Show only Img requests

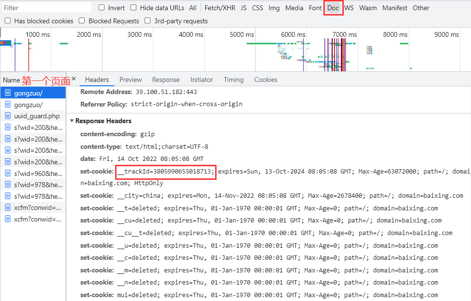274,8
